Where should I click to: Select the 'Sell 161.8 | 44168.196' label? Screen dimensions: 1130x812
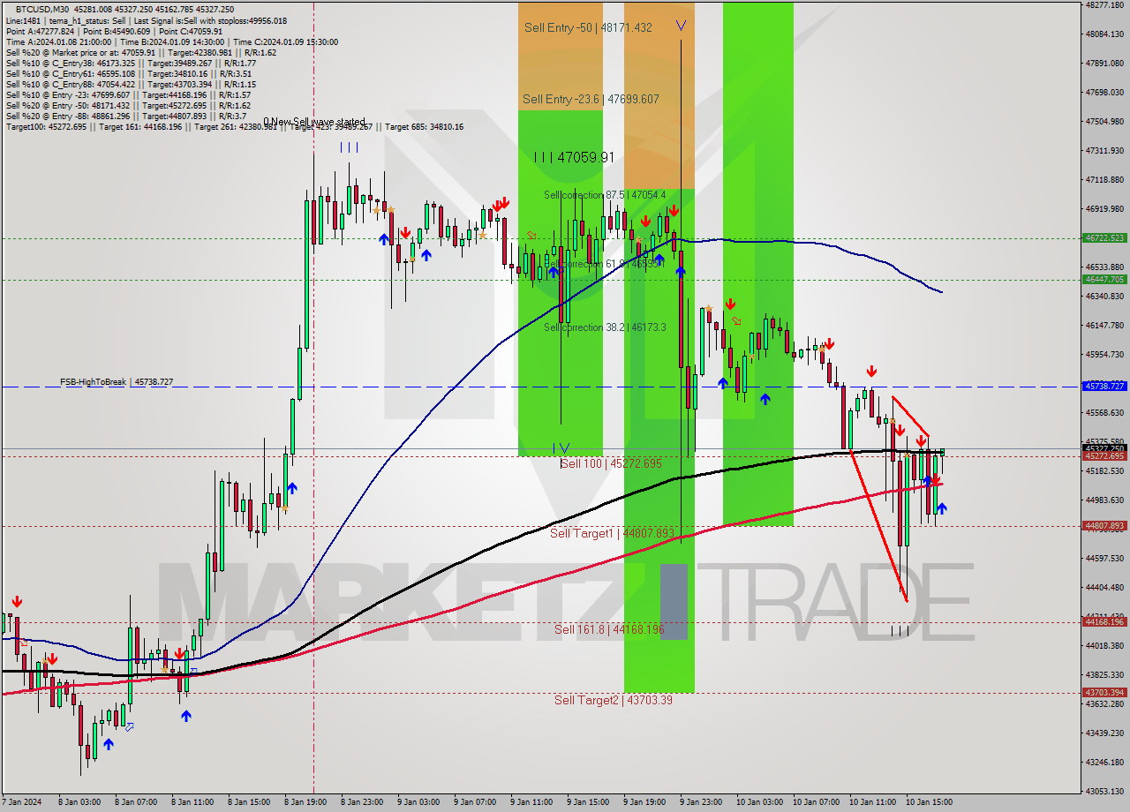[x=609, y=629]
